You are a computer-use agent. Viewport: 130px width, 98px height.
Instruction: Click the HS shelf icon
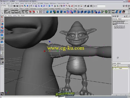click(x=23, y=12)
